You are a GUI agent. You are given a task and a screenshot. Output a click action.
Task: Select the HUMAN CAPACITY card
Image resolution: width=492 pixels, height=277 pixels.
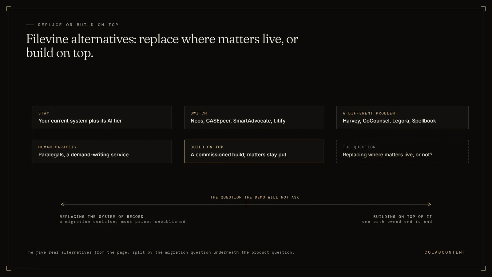click(x=102, y=151)
